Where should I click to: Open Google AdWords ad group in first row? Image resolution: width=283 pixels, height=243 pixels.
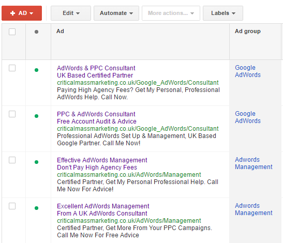248,71
